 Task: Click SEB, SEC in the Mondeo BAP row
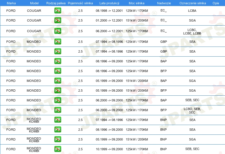pos(192,100)
